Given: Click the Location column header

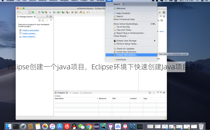Looking at the screenshot, I should click(x=136, y=98).
